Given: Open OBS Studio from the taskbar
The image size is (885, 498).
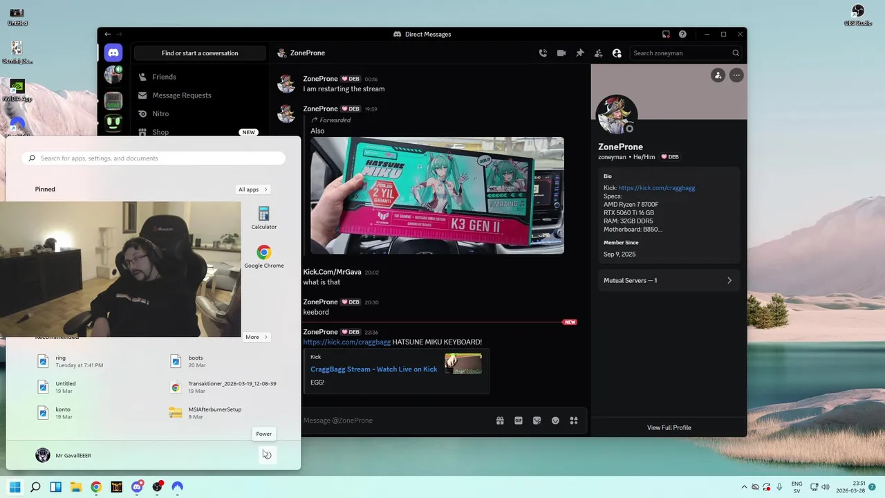Looking at the screenshot, I should 158,487.
